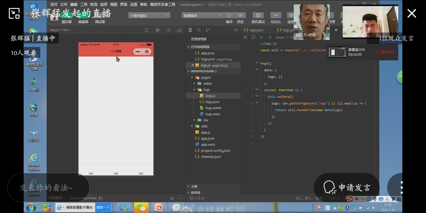Image resolution: width=426 pixels, height=213 pixels.
Task: Collapse the Page({ code fold arrow
Action: coord(257,63)
